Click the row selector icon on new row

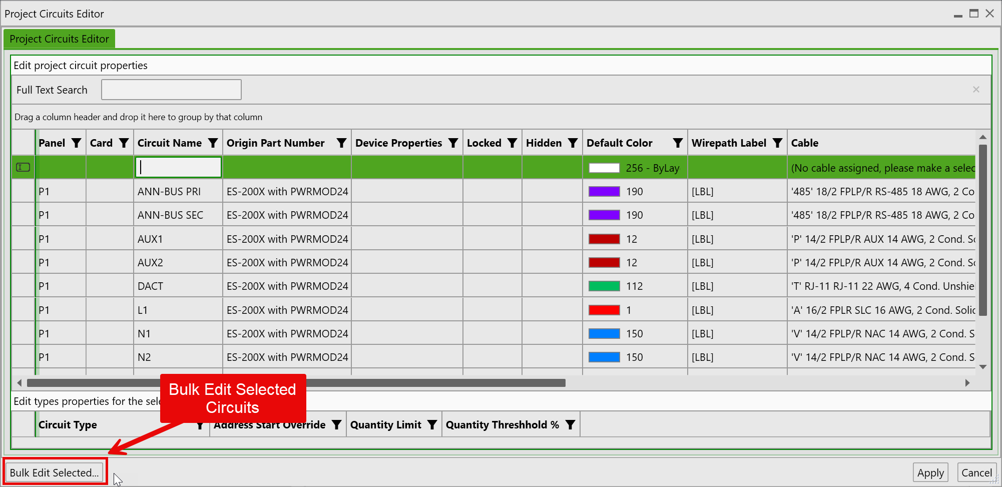[x=23, y=167]
